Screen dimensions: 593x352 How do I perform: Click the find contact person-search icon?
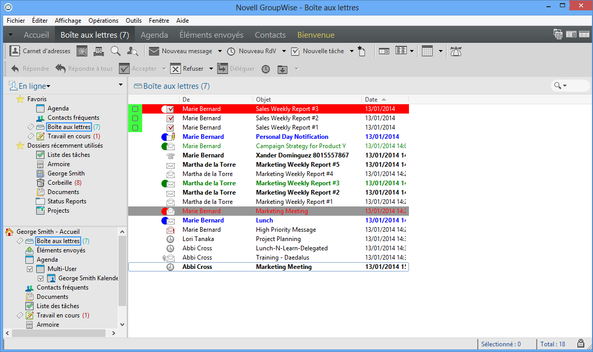point(132,51)
